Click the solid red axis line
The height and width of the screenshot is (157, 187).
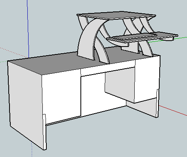(x=173, y=110)
